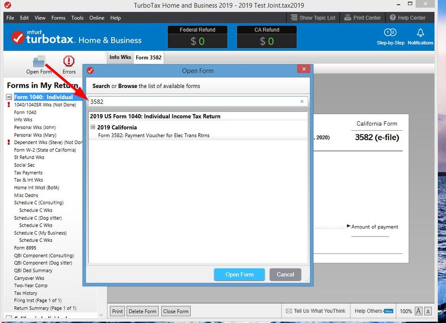Open the Help Center
This screenshot has height=323, width=446.
(408, 18)
